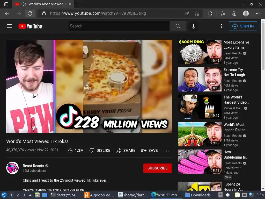Open Edge Settings and more menu
The height and width of the screenshot is (199, 265).
[257, 13]
